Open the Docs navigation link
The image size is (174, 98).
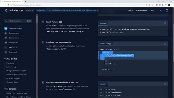pos(130,10)
